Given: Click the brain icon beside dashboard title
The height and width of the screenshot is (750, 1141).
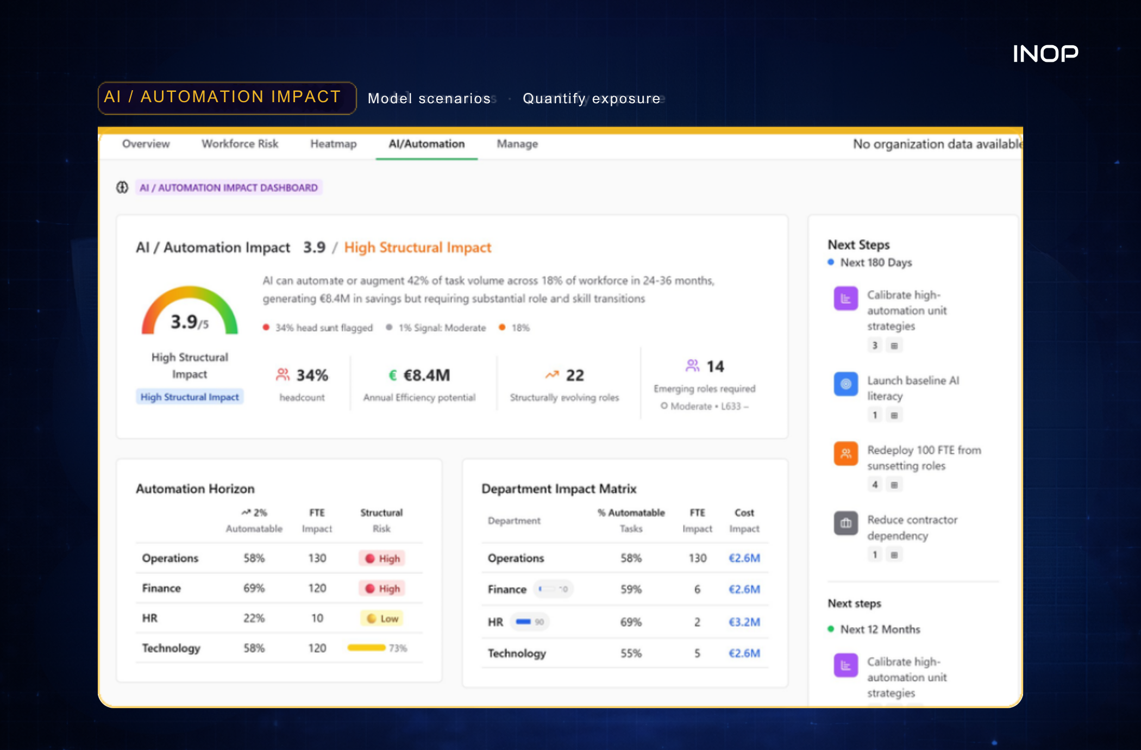Looking at the screenshot, I should (x=122, y=187).
